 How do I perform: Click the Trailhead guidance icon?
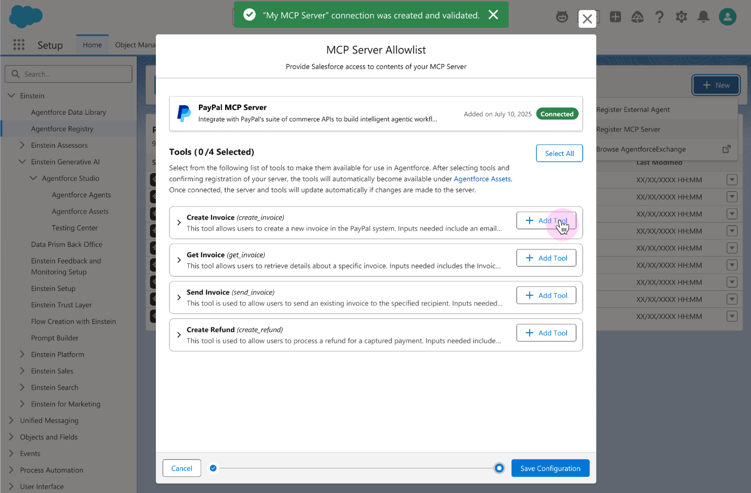pos(637,17)
